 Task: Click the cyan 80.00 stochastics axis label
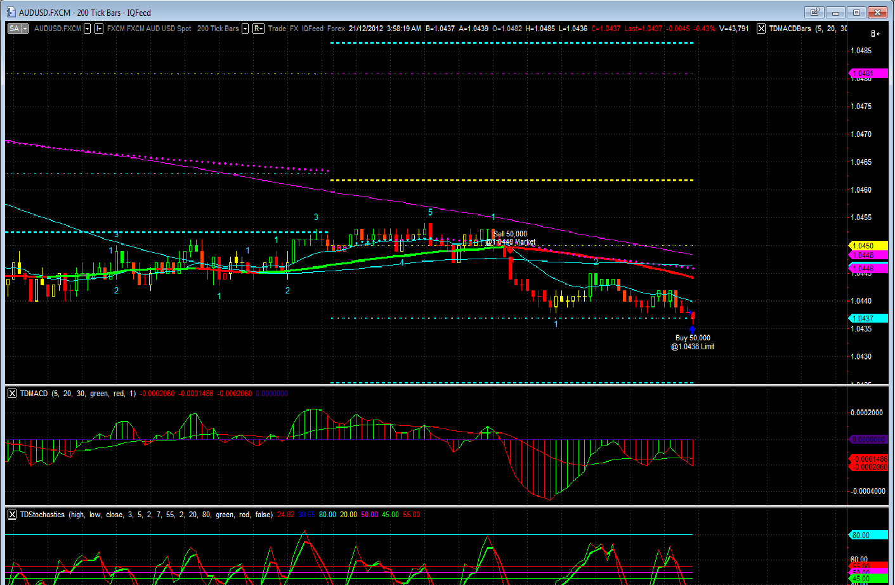point(868,535)
